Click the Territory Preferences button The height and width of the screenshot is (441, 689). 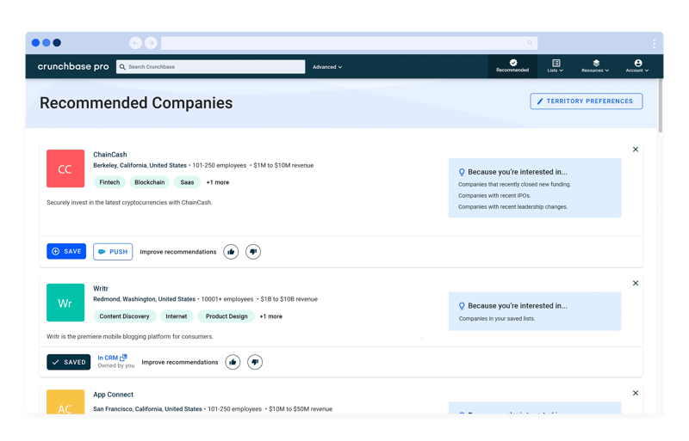tap(587, 101)
